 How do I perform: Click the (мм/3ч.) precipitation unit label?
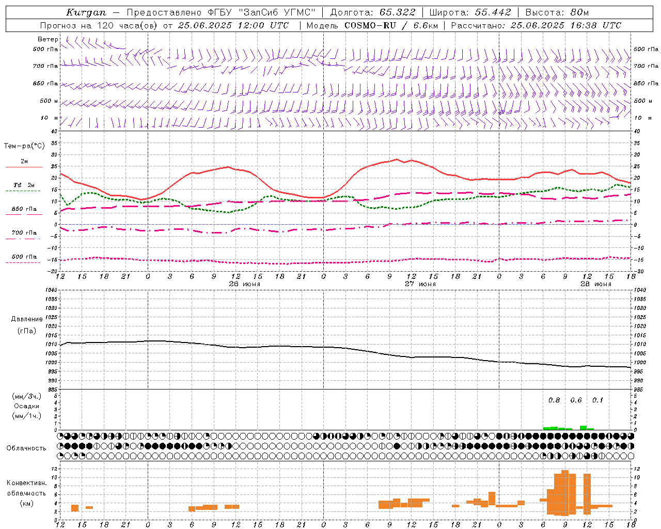click(x=27, y=396)
